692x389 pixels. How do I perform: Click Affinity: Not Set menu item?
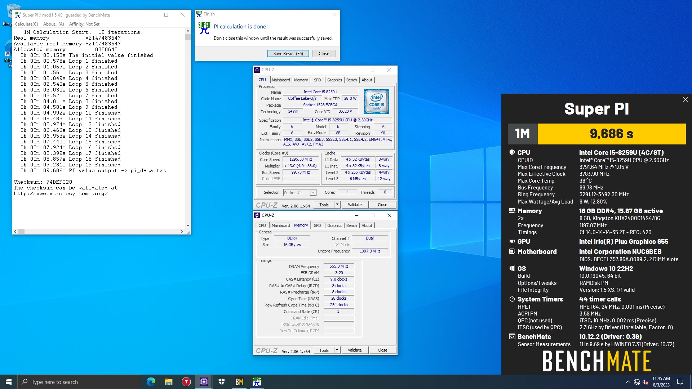[84, 24]
